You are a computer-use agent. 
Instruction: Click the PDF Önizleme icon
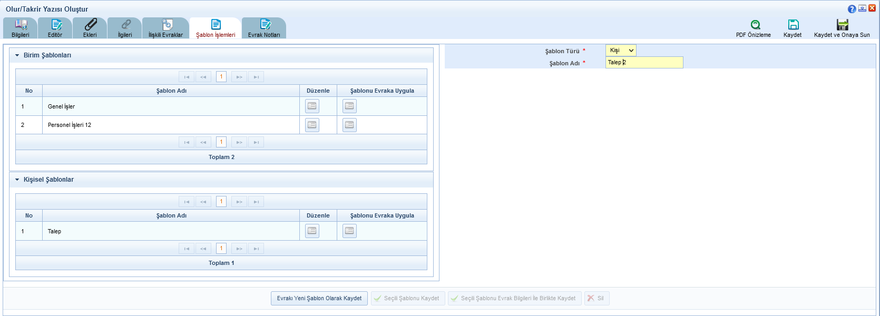tap(755, 25)
